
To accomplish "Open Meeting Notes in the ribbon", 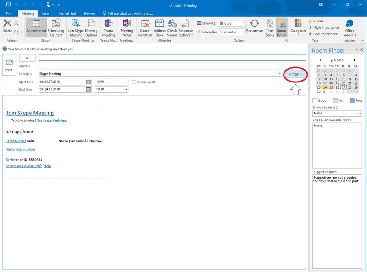I will pyautogui.click(x=127, y=27).
